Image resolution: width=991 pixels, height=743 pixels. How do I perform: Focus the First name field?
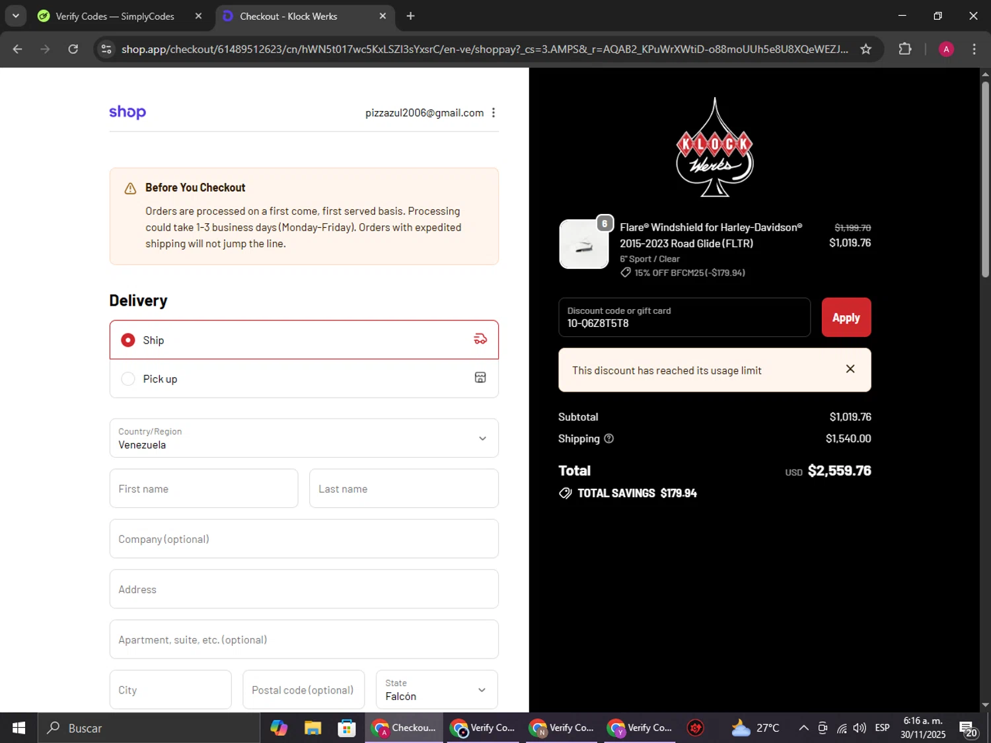click(x=203, y=489)
